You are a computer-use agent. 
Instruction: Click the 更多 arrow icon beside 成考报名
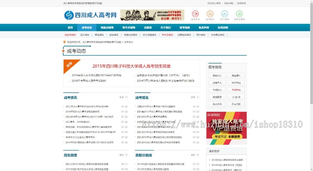(198, 97)
